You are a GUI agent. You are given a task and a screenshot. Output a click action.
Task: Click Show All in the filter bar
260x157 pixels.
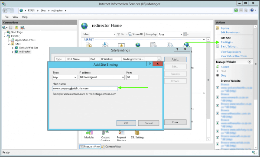[x=136, y=34]
